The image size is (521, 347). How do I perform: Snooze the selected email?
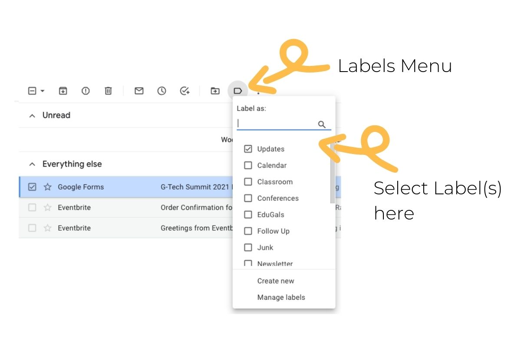[x=162, y=91]
